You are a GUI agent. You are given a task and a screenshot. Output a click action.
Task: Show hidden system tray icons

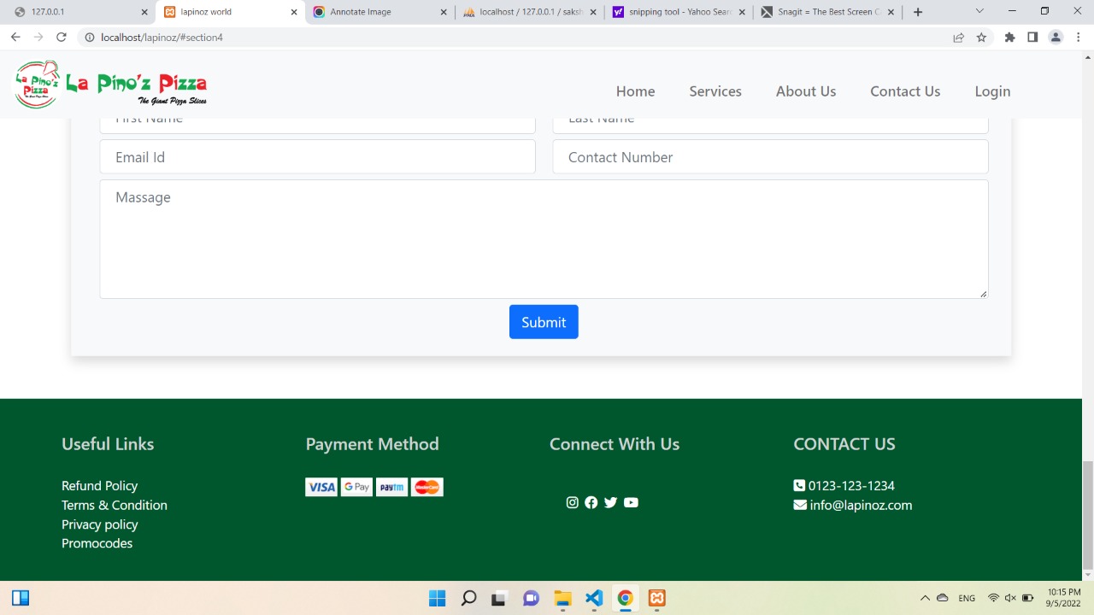tap(925, 598)
